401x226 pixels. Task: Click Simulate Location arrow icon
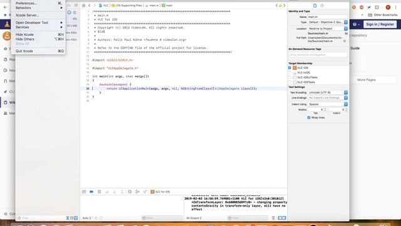pos(145,191)
